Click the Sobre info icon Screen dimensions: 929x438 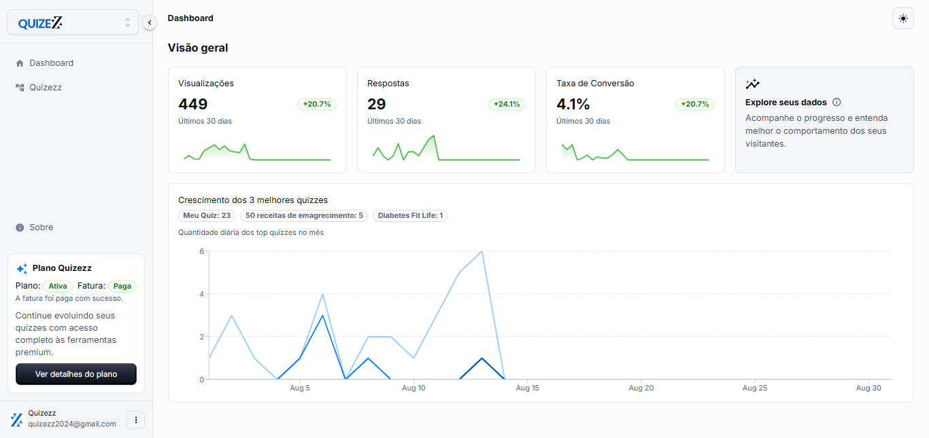(20, 227)
